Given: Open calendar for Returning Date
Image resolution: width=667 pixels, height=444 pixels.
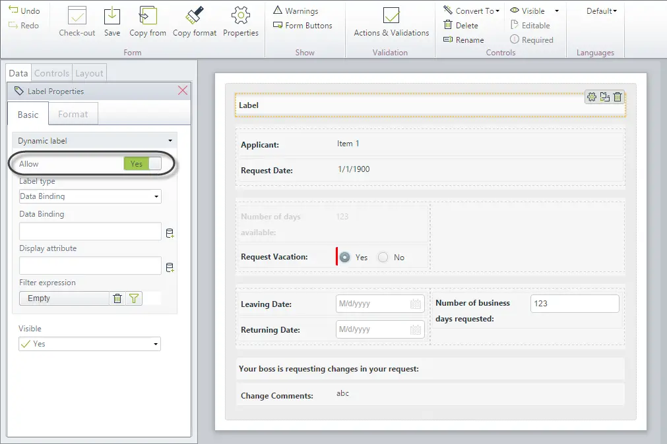Looking at the screenshot, I should point(415,330).
